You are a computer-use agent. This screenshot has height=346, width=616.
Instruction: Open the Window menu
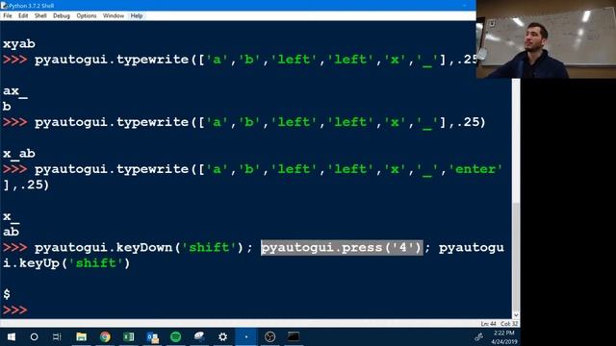click(114, 15)
